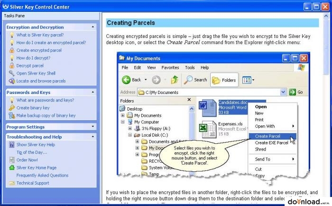Click the lightbulb next to 'How do I decrypt?'
The height and width of the screenshot is (206, 332).
(x=12, y=58)
